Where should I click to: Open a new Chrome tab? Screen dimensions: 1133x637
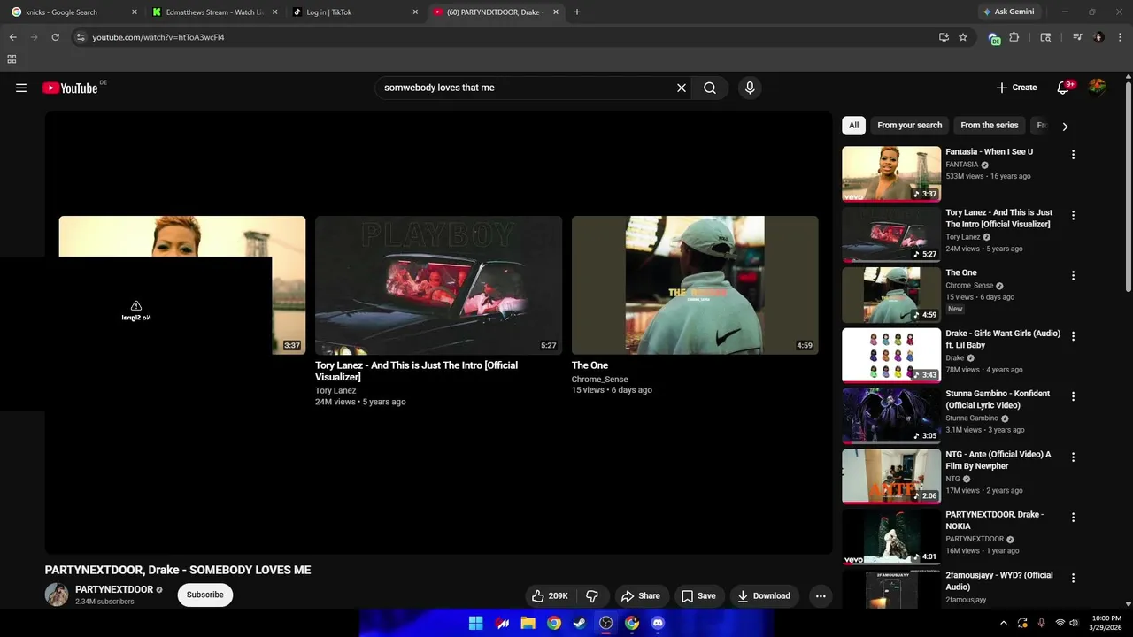577,12
